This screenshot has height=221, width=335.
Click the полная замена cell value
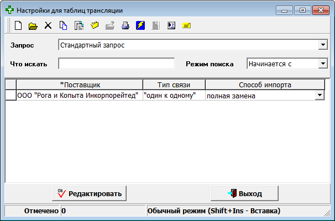point(231,96)
